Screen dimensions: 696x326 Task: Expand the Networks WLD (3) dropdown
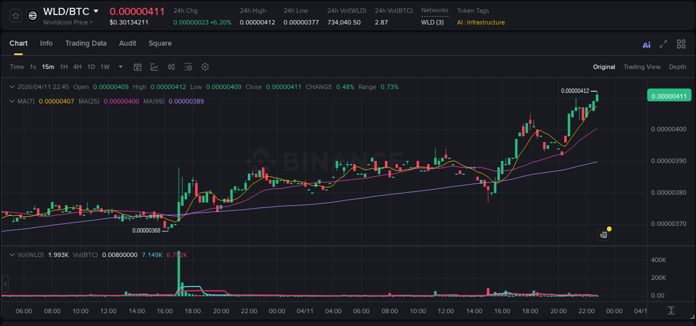[x=433, y=23]
